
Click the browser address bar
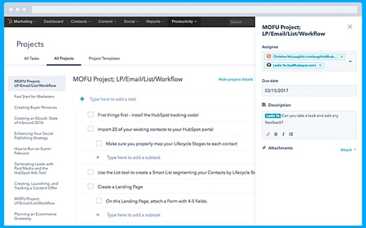(x=195, y=10)
